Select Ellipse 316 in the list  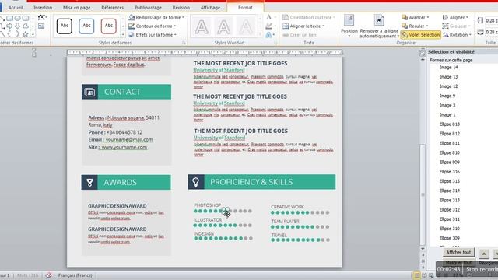click(x=450, y=172)
